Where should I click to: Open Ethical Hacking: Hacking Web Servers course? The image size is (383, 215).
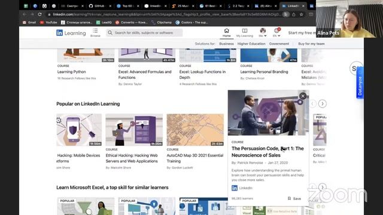132,158
